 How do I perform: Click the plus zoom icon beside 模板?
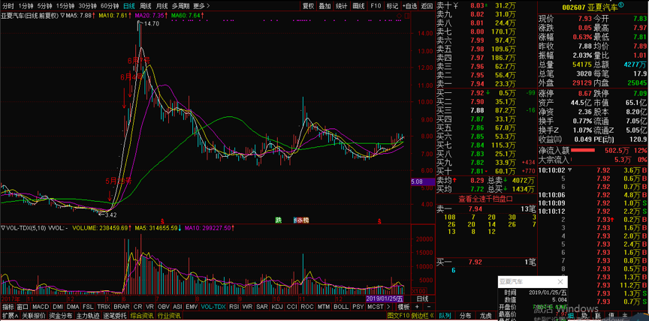417,307
